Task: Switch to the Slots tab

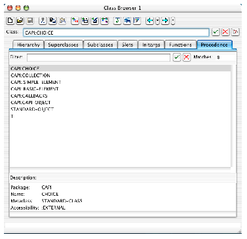Action: 128,45
